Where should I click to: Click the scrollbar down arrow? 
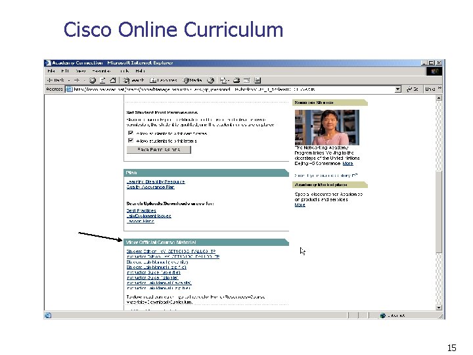point(439,307)
